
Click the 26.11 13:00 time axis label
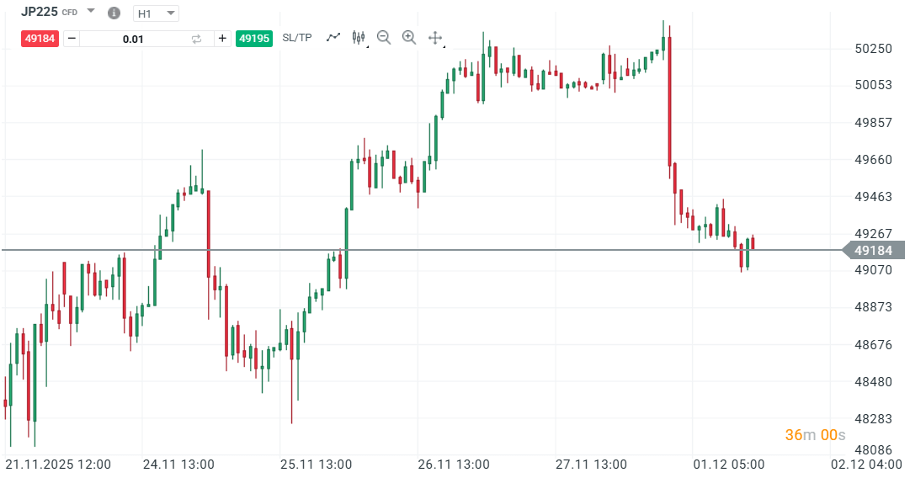point(453,464)
